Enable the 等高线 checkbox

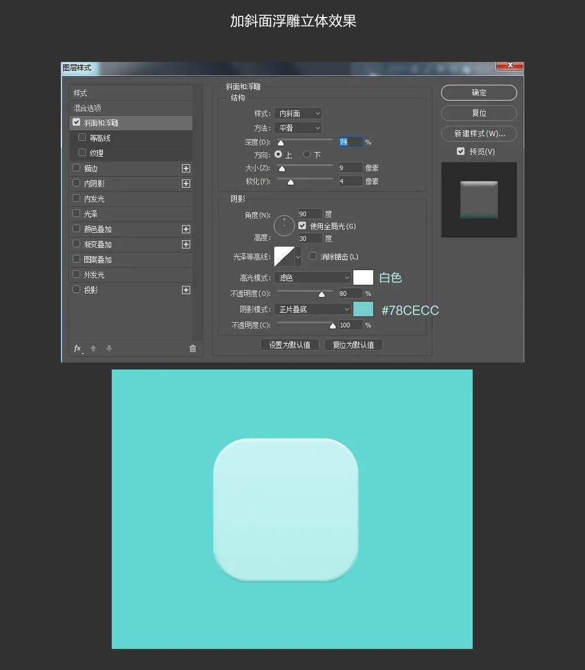pos(82,138)
